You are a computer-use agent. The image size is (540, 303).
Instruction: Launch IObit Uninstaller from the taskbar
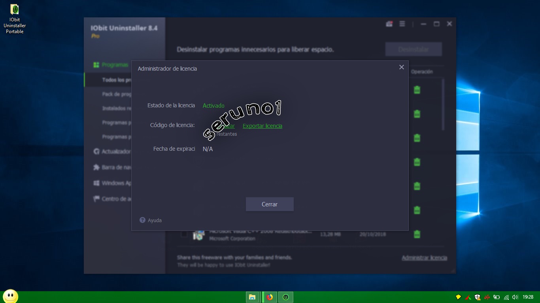point(285,297)
